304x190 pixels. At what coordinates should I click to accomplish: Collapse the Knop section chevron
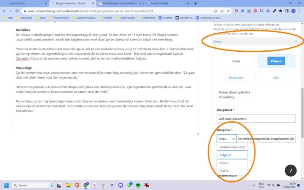click(296, 42)
